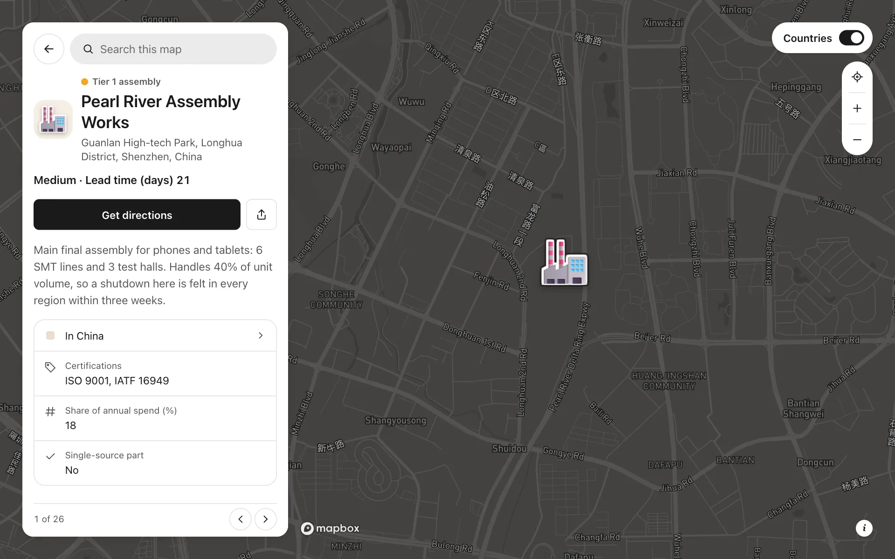The image size is (895, 559).
Task: Click the factory marker on the map
Action: 565,262
